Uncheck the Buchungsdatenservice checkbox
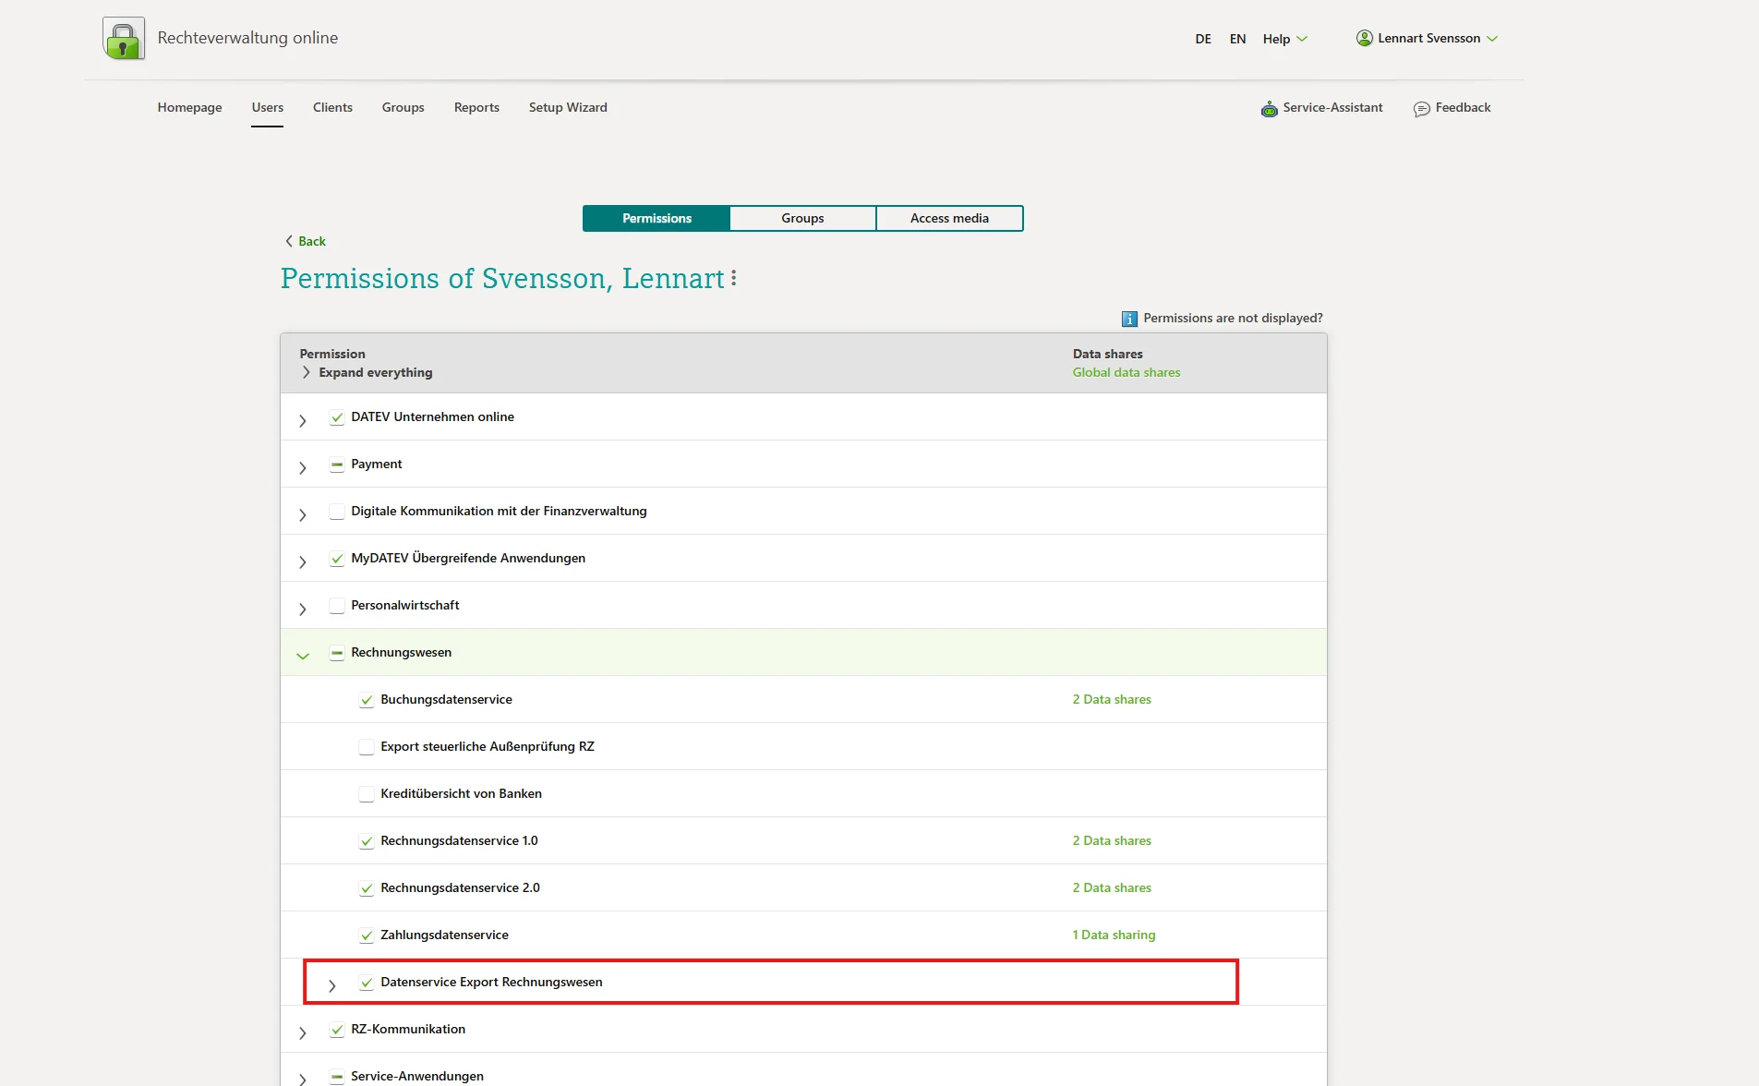Screen dimensions: 1759x1086 click(367, 700)
